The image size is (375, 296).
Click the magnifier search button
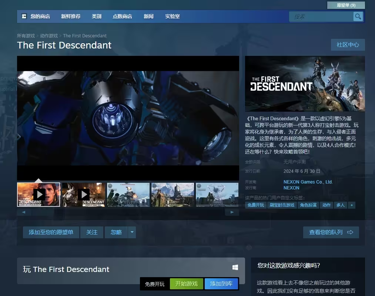pos(358,17)
